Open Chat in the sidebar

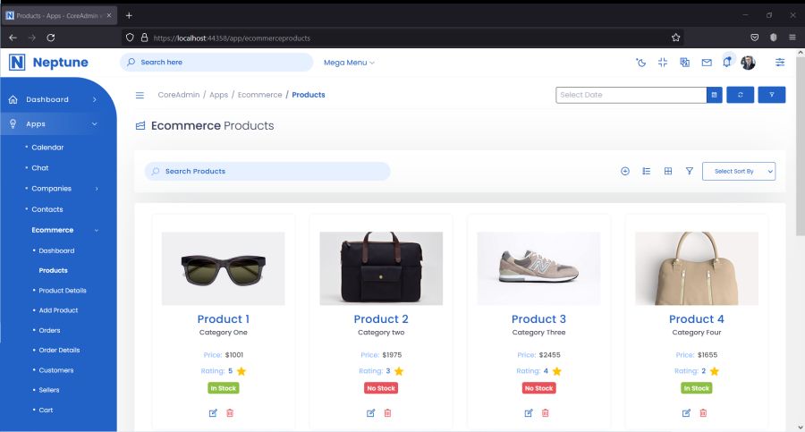click(40, 168)
